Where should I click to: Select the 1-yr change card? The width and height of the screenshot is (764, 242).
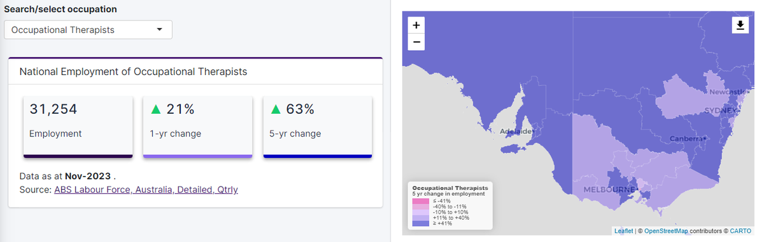tap(198, 127)
